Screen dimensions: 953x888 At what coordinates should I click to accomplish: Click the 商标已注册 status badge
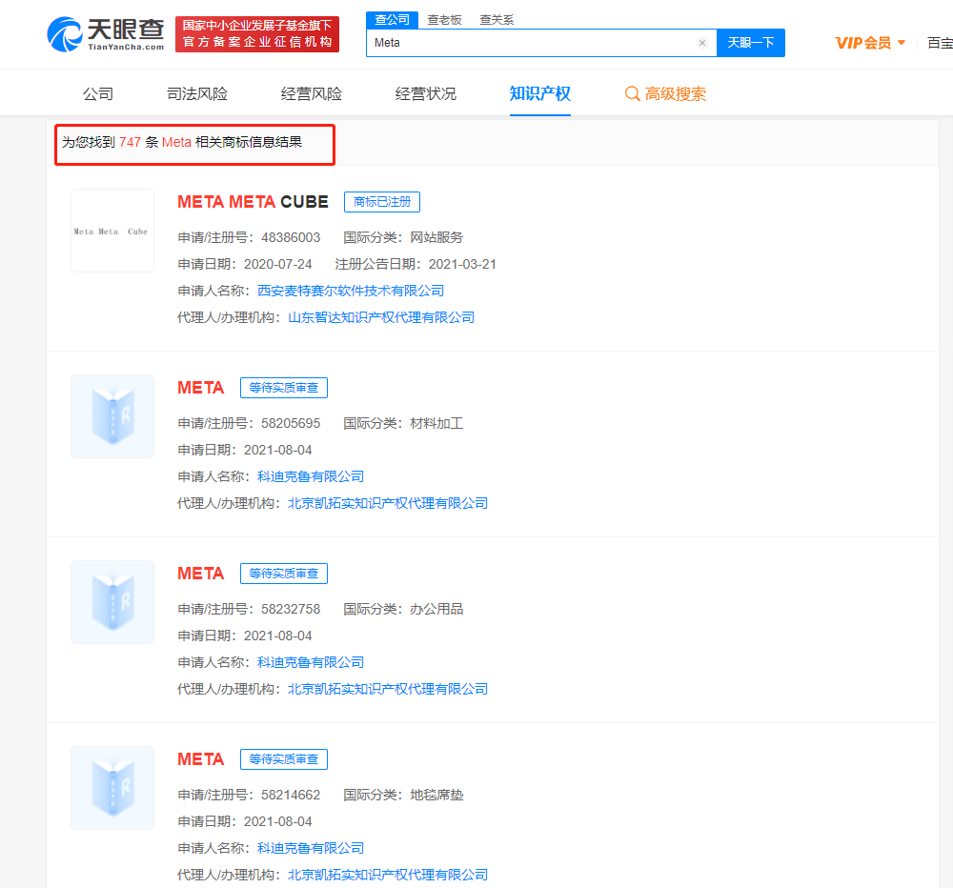381,202
